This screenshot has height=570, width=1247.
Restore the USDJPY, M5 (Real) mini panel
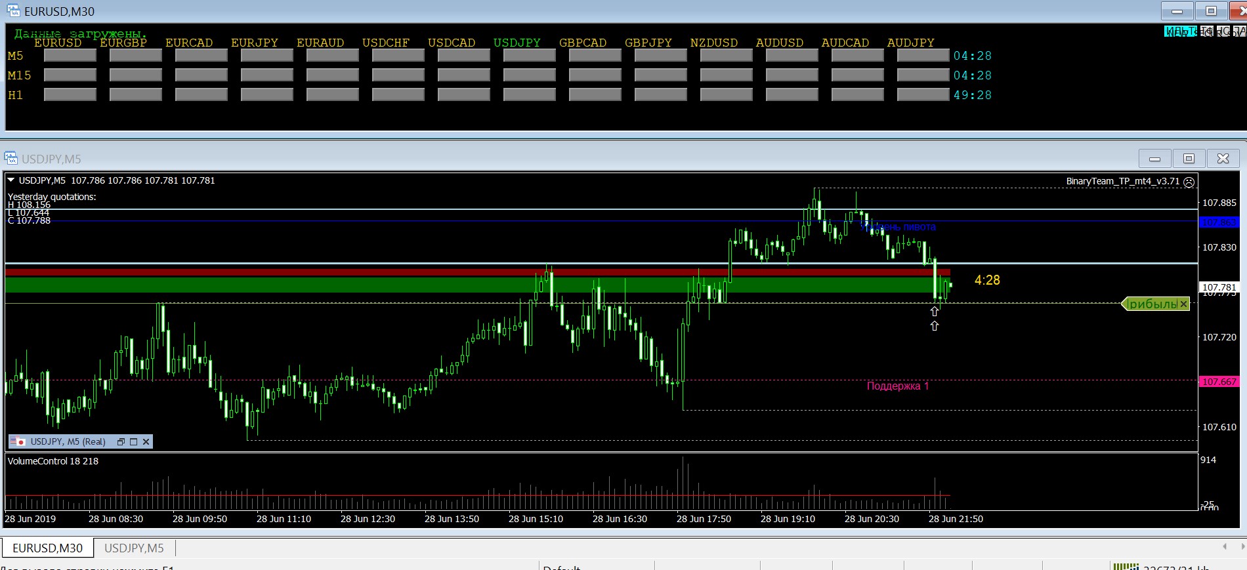click(x=121, y=442)
